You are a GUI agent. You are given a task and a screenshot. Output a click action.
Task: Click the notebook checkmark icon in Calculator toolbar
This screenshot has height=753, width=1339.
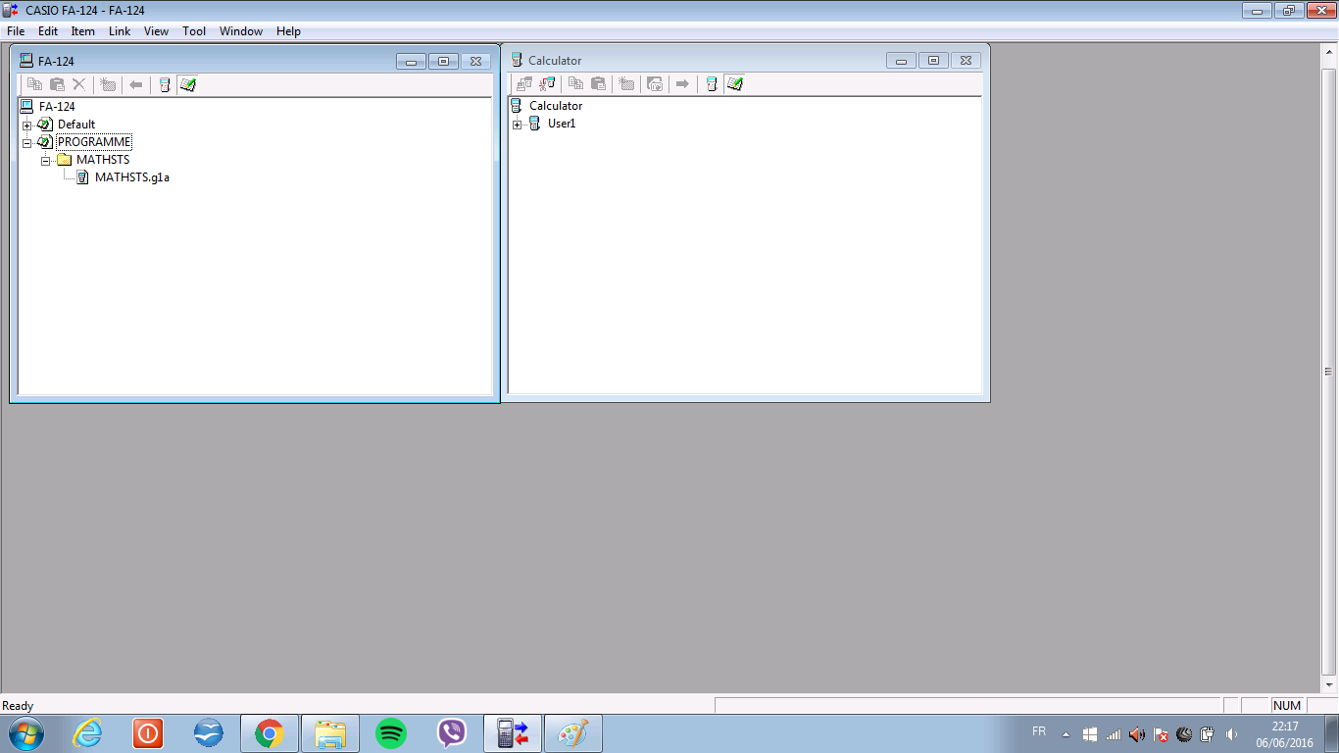tap(735, 85)
